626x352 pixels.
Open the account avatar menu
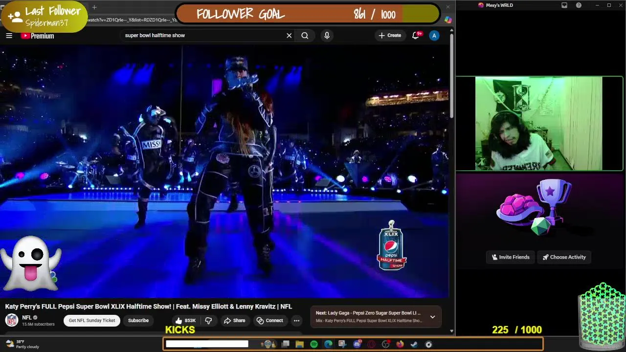coord(434,35)
